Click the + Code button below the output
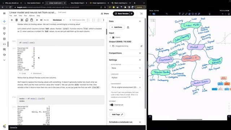This screenshot has height=130, width=231. pos(22,73)
